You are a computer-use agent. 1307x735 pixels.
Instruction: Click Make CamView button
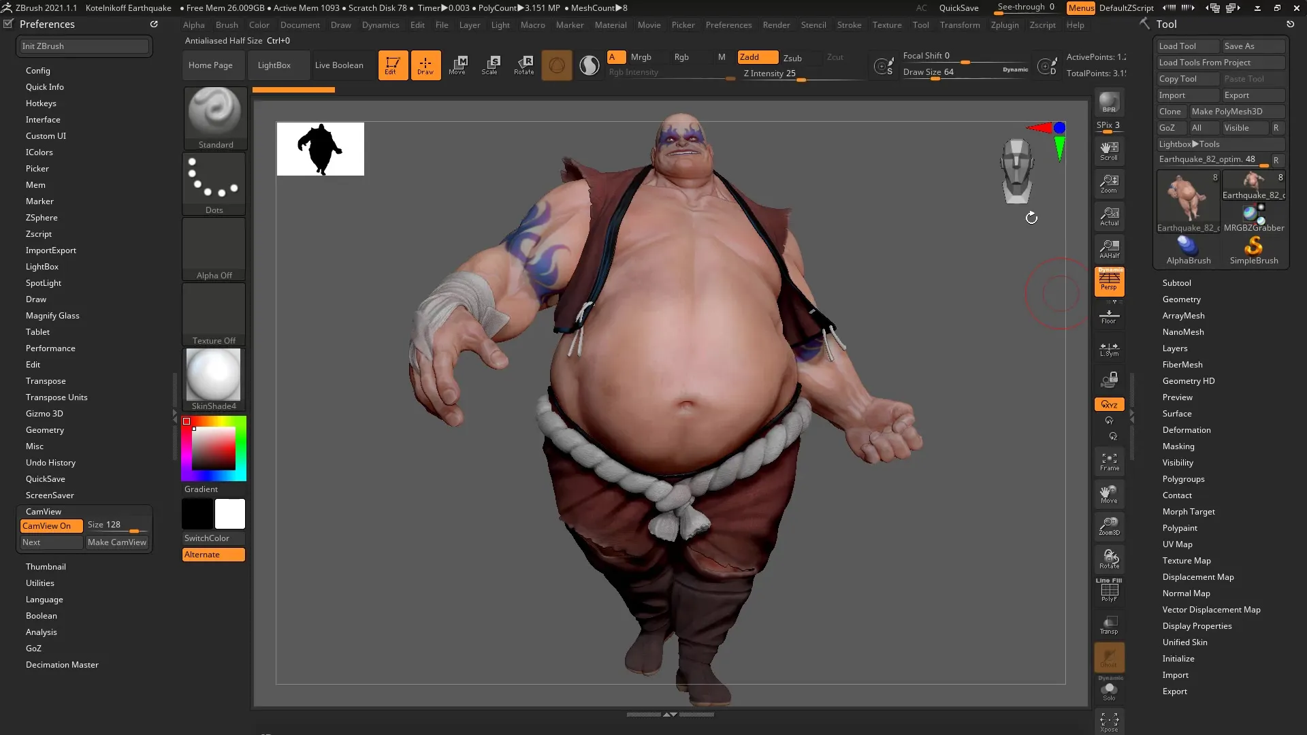116,542
